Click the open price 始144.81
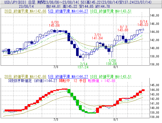Viewport: 162px width, 123px height. (53, 6)
